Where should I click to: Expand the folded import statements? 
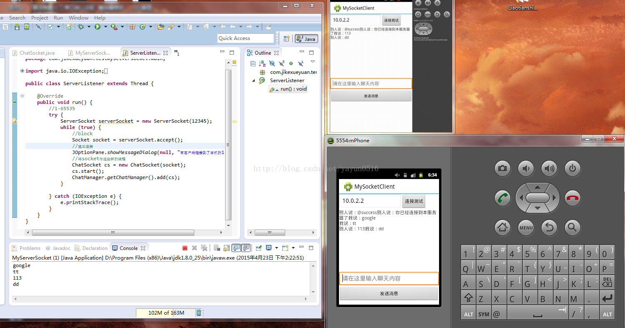click(22, 71)
